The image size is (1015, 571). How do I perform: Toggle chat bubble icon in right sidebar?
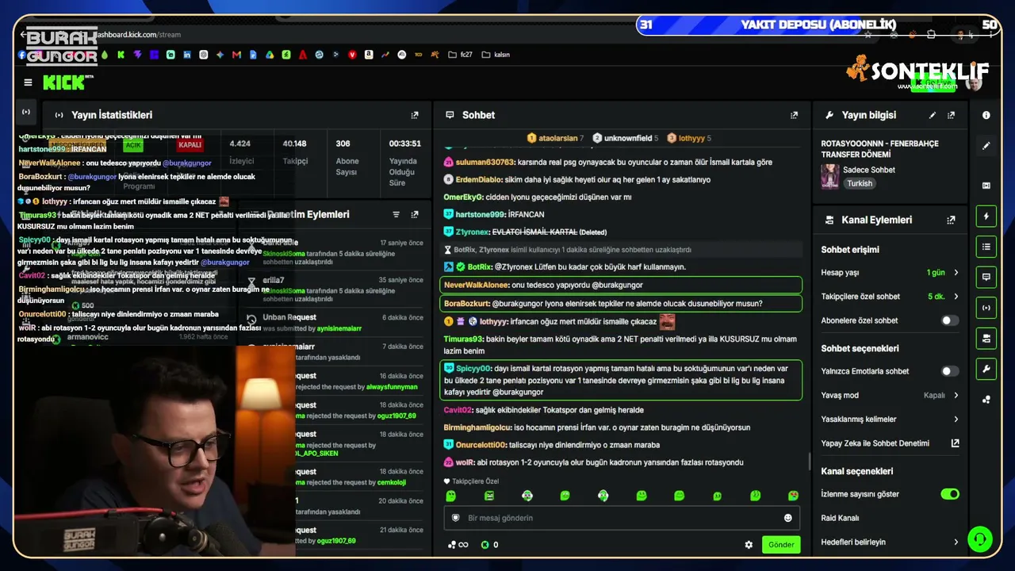[x=986, y=277]
